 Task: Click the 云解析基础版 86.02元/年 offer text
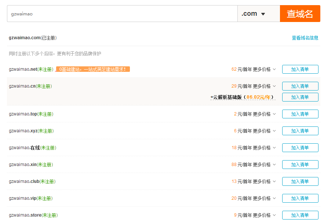(x=242, y=97)
